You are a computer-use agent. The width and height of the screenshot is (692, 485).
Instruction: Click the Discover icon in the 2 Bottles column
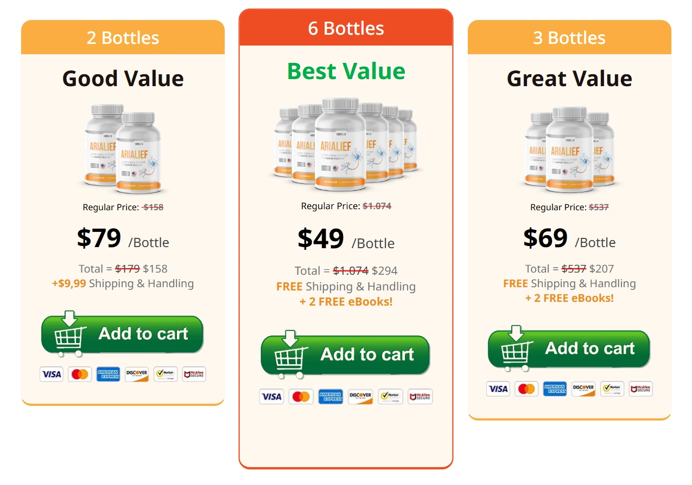(x=136, y=374)
